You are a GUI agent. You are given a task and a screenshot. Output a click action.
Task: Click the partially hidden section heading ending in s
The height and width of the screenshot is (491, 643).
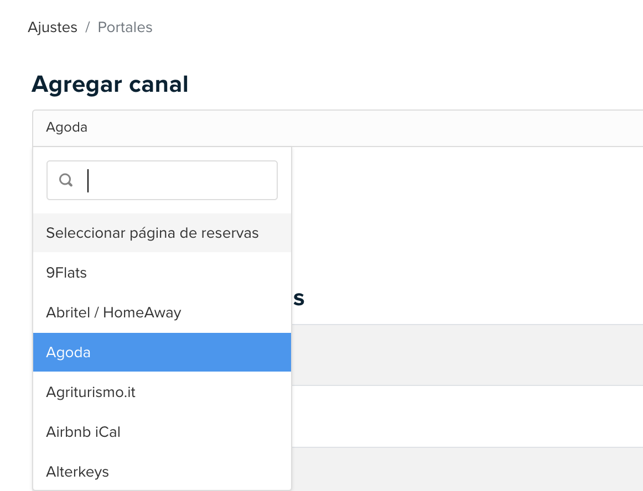[299, 299]
